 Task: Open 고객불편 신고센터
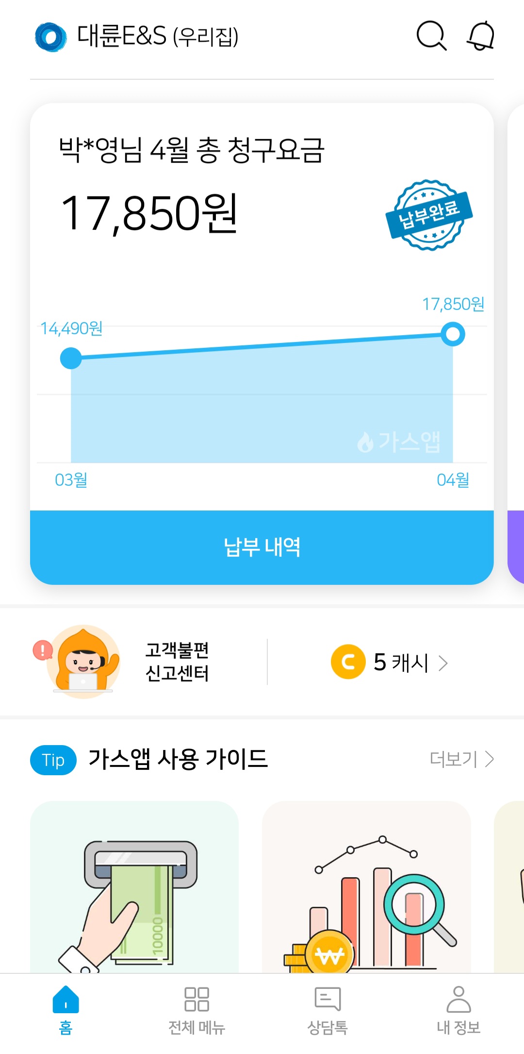[177, 662]
